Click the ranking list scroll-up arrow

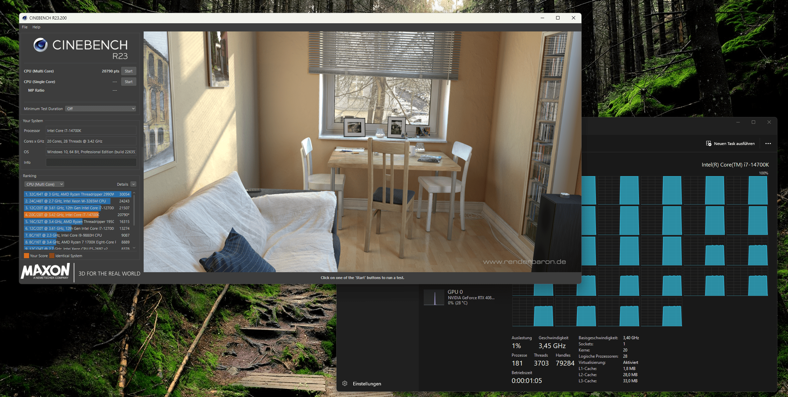(x=134, y=193)
